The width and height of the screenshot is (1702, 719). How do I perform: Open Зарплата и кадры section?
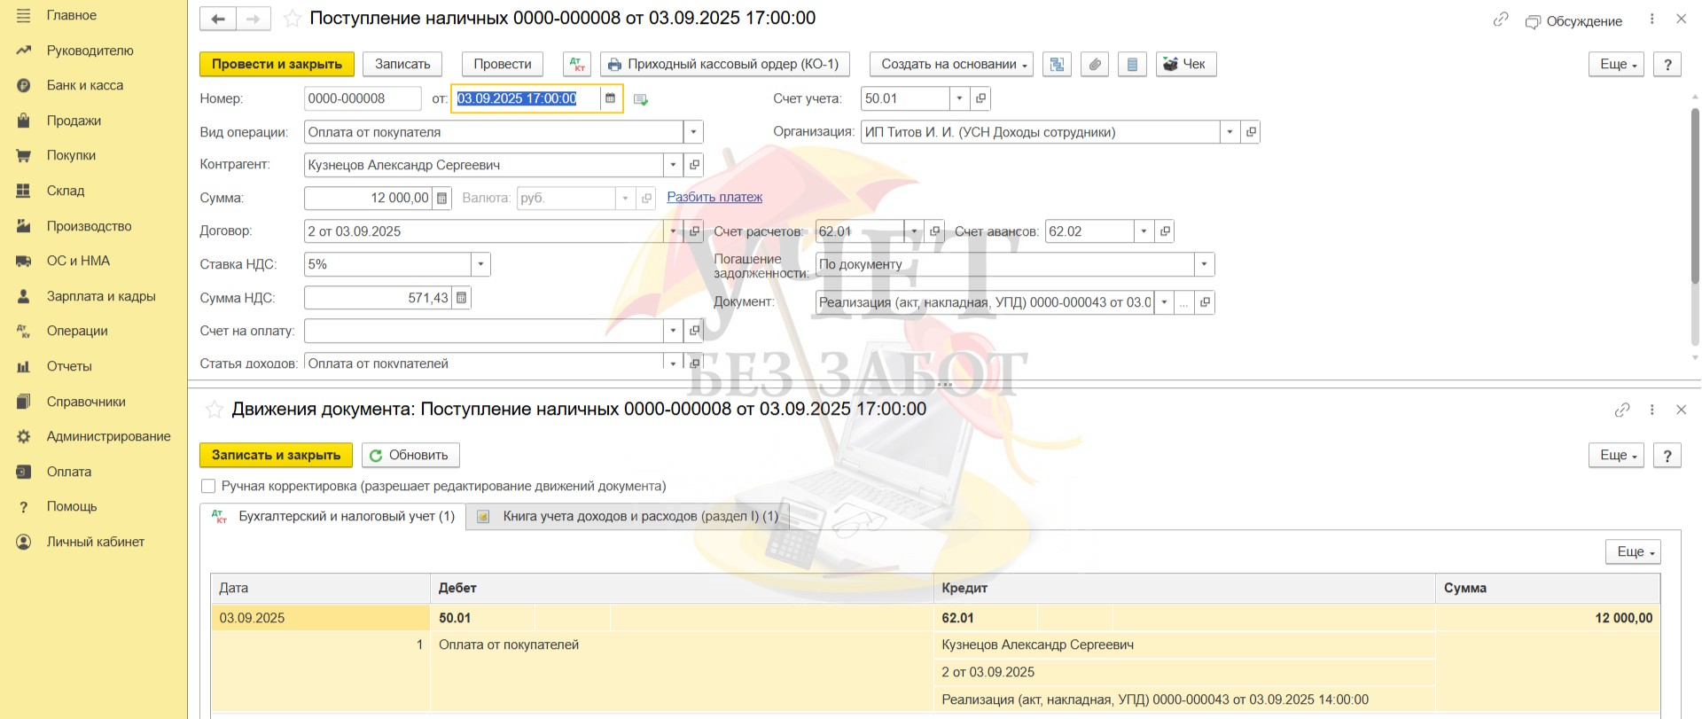(x=100, y=296)
